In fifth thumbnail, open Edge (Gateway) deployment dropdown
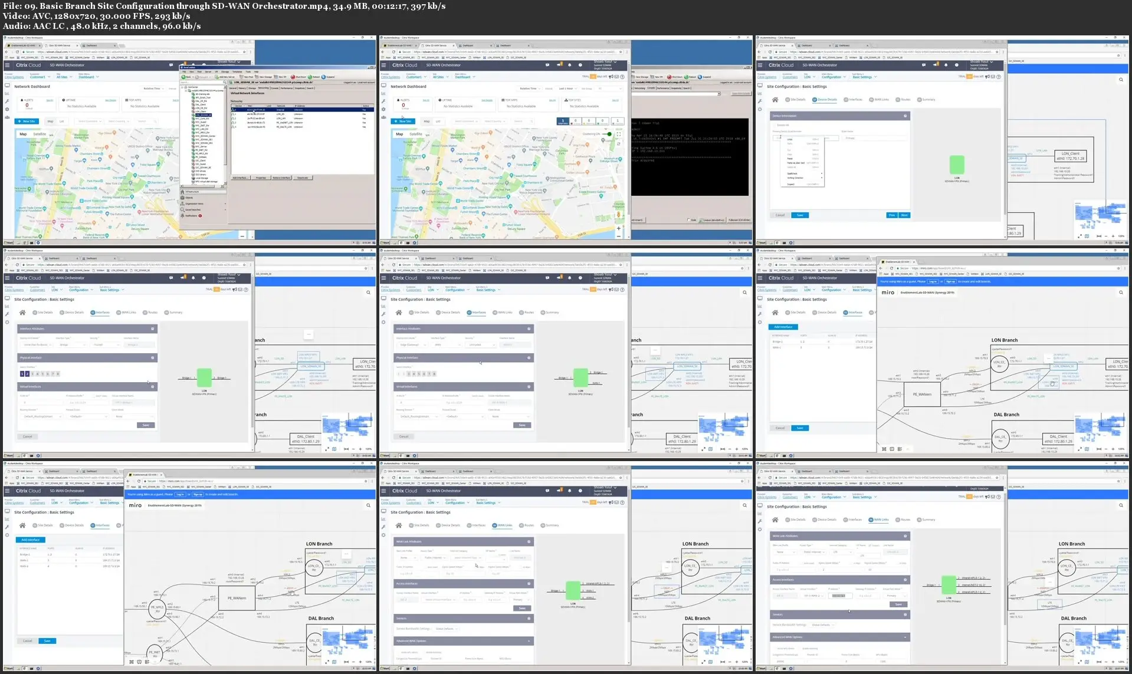 (411, 345)
